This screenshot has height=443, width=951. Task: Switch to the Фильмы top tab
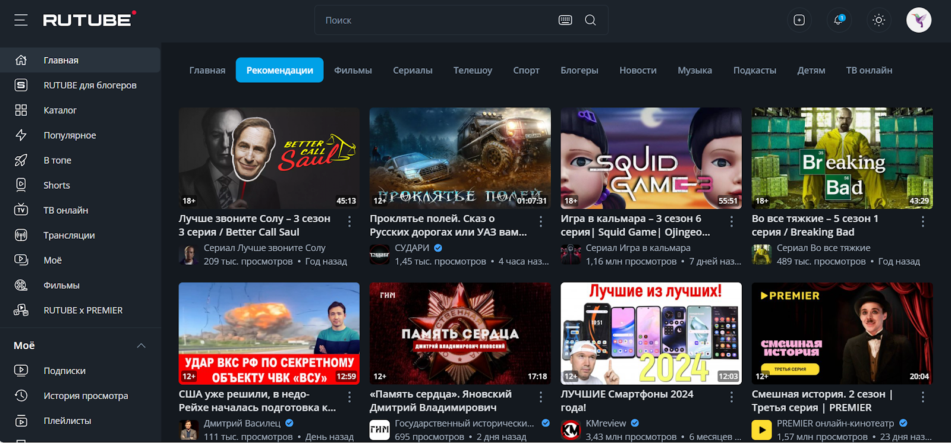coord(353,70)
